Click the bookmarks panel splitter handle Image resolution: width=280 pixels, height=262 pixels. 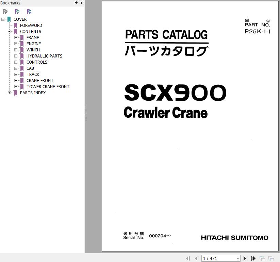tap(86, 113)
